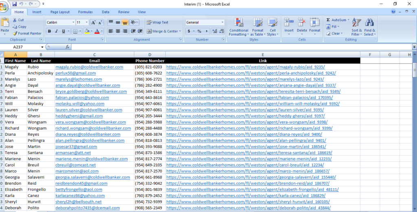Open the Cell Styles gallery
This screenshot has height=212, width=417.
pos(272,27)
